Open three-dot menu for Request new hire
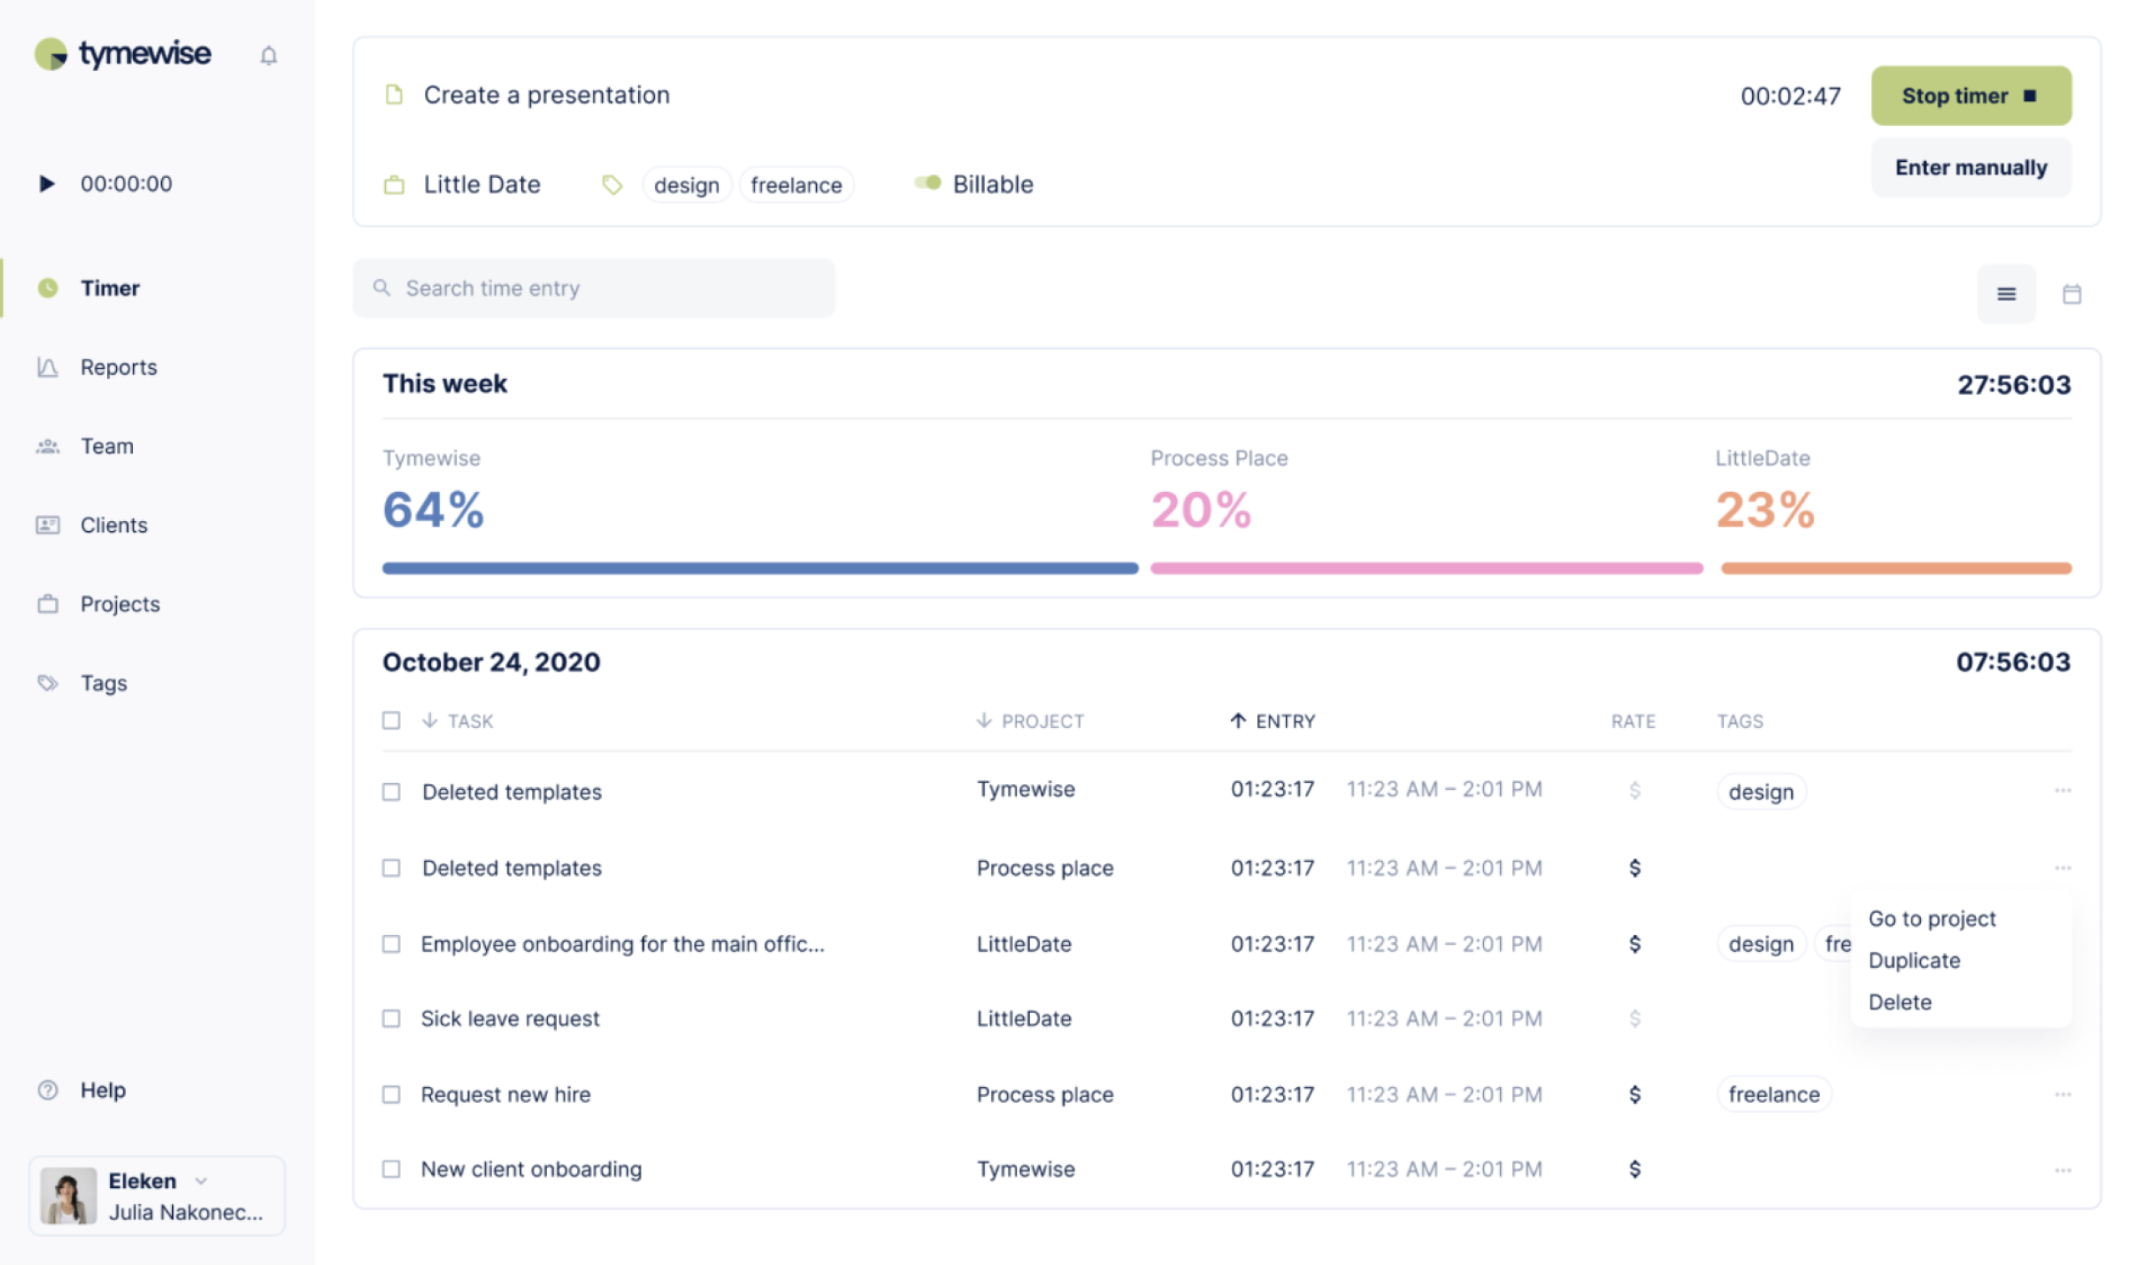Viewport: 2138px width, 1265px height. coord(2062,1095)
